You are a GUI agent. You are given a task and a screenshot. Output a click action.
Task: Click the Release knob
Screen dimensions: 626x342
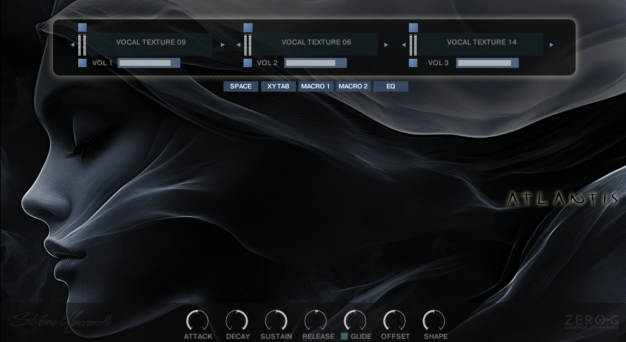click(x=316, y=321)
